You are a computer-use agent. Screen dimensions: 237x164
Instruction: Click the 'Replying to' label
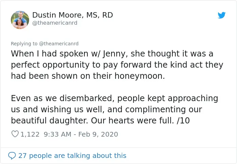coord(24,44)
